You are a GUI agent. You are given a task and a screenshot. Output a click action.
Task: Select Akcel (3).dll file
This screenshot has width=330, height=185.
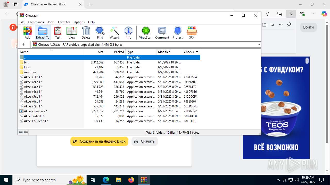pyautogui.click(x=110, y=87)
